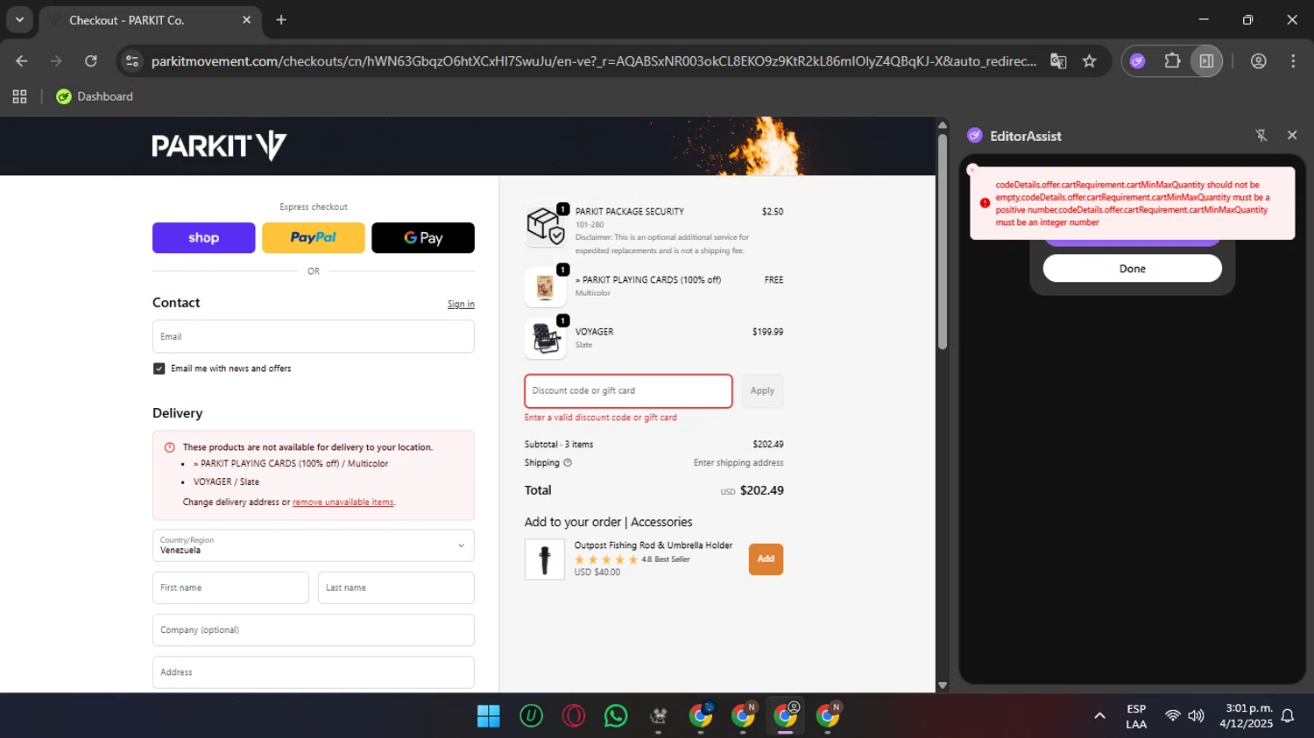Click the EditorAssist panel logo icon
Screen dimensions: 1314x738
coord(975,136)
